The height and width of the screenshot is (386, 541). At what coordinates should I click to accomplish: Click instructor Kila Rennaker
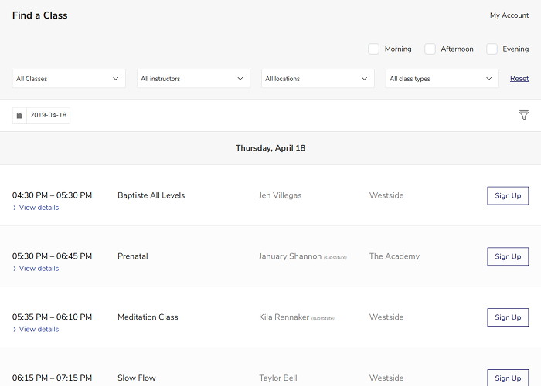[284, 317]
